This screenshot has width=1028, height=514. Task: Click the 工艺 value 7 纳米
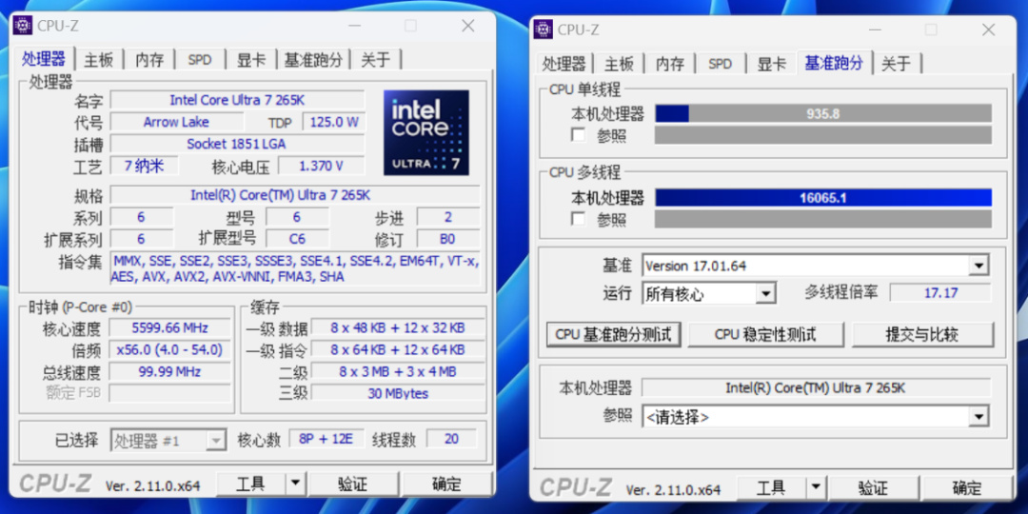click(145, 166)
